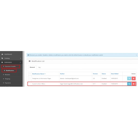Click the Extensions puzzle icon
138x138 pixels.
click(x=2, y=62)
